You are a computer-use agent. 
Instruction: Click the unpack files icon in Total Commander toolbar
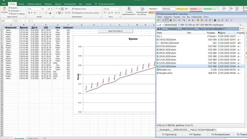tap(201, 20)
